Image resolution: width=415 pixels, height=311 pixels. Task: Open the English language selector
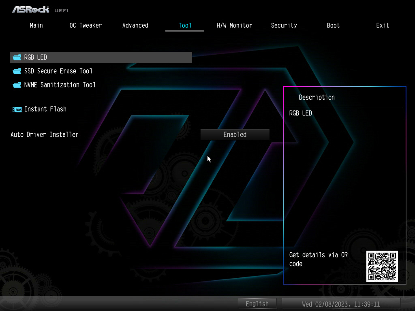tap(257, 304)
